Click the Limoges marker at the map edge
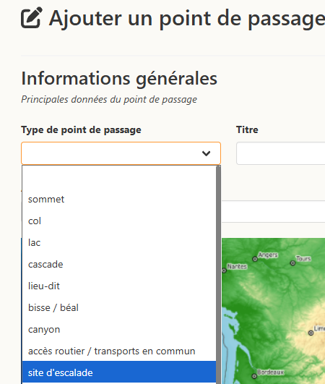The image size is (325, 384). [311, 333]
